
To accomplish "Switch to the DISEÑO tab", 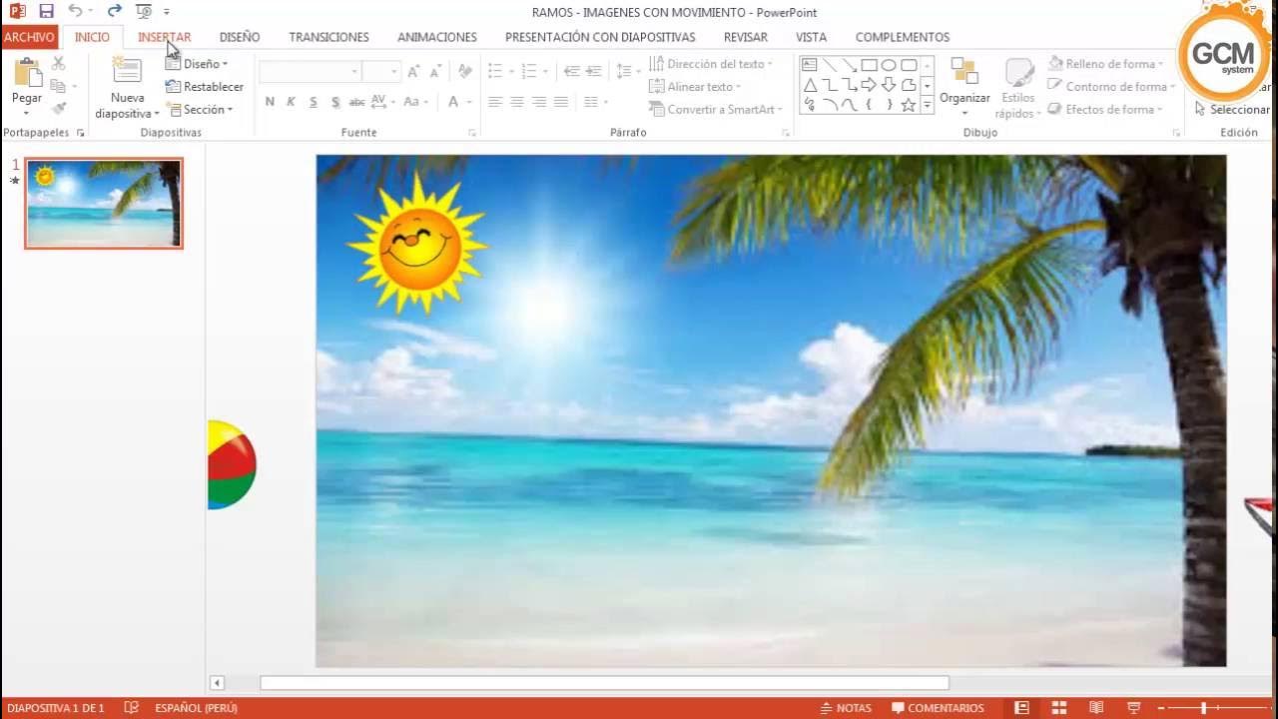I will (x=240, y=37).
